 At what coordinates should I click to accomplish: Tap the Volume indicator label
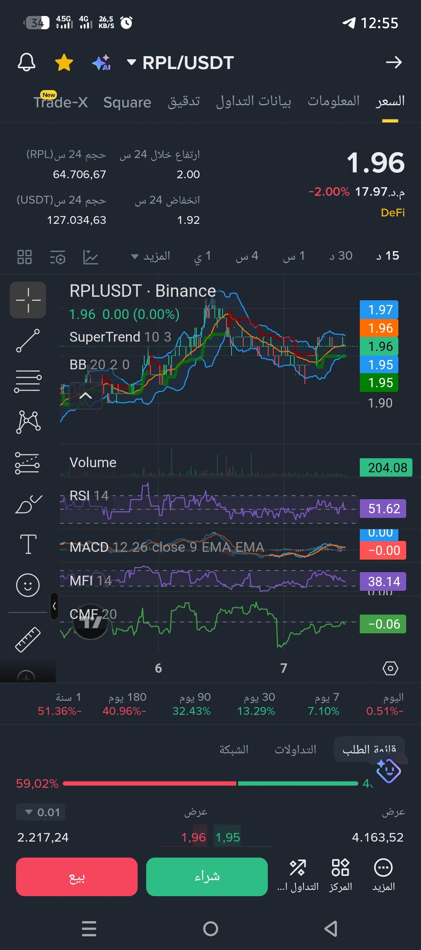click(93, 463)
